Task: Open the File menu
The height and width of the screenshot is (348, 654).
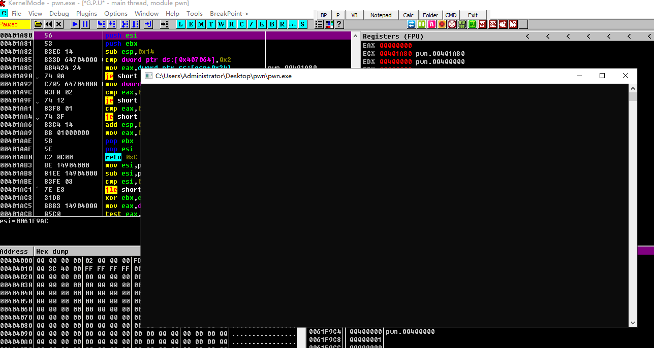Action: tap(16, 14)
